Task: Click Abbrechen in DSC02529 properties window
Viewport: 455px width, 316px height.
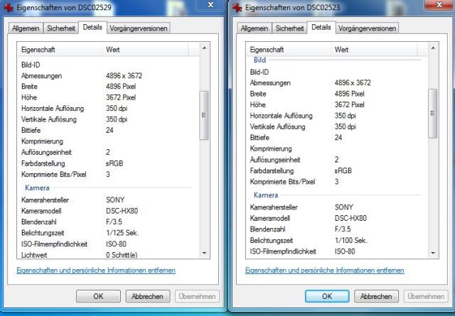Action: [x=147, y=296]
